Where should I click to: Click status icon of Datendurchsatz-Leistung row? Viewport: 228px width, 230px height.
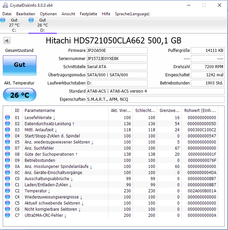(x=7, y=124)
